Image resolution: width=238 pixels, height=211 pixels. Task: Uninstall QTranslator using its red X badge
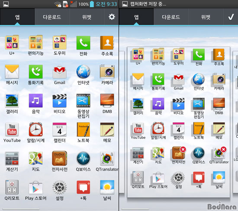click(223, 149)
